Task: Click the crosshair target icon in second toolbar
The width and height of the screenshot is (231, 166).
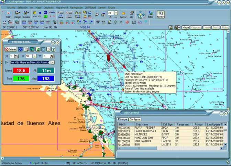Action: 115,22
